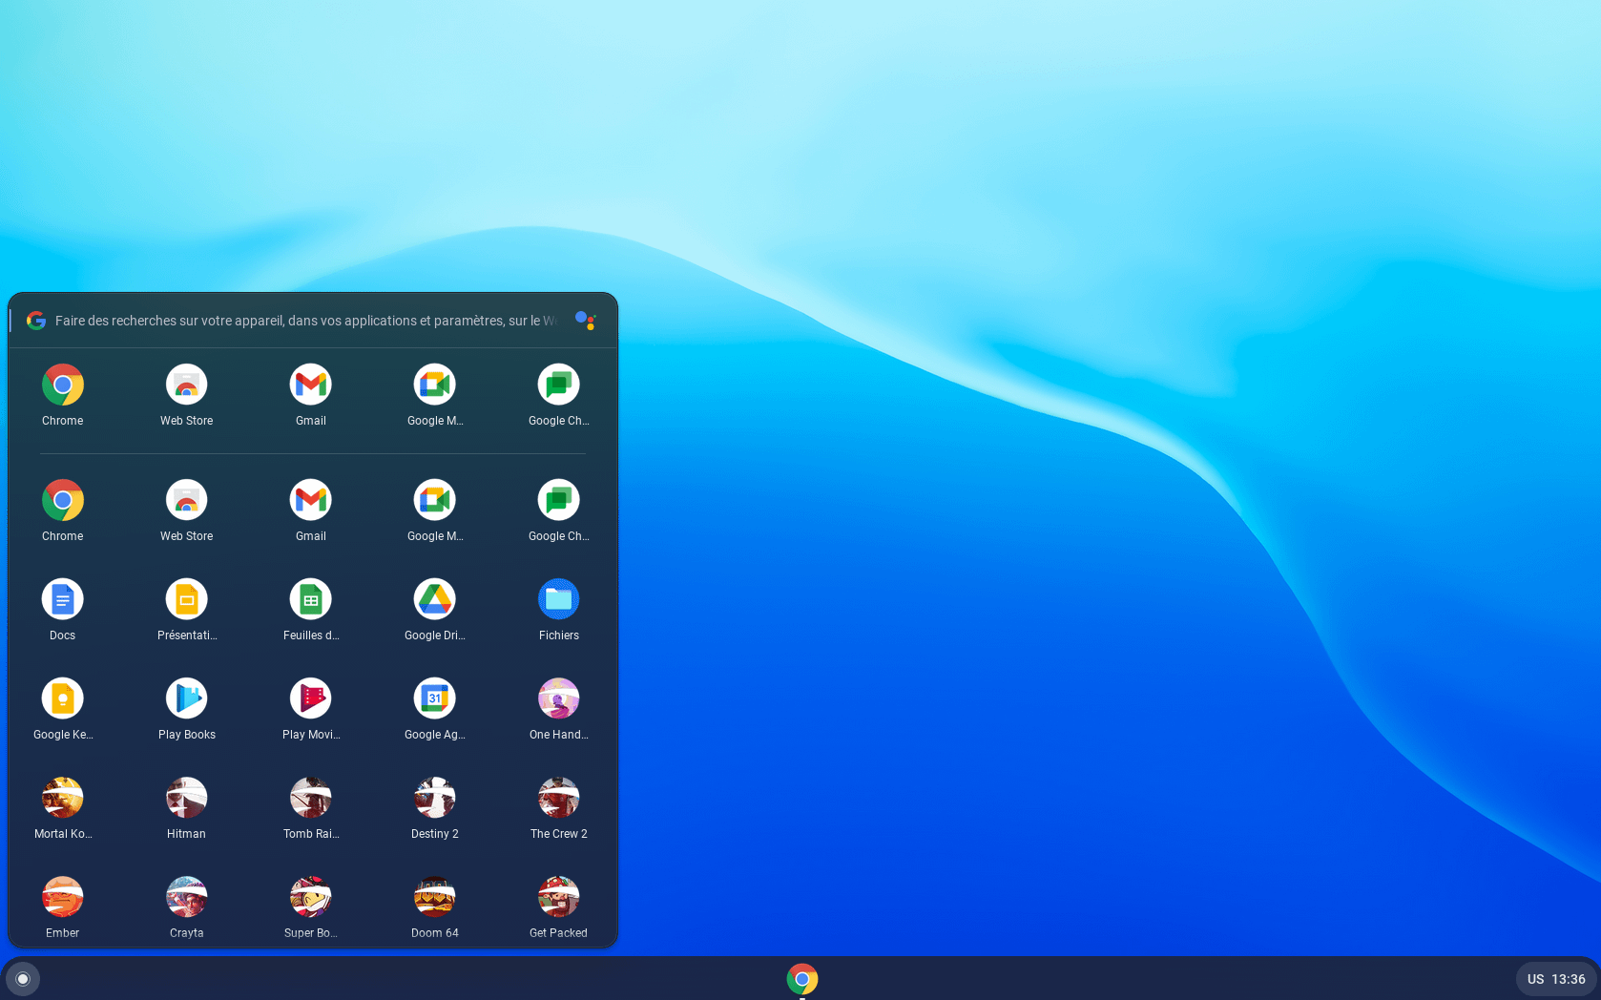This screenshot has width=1601, height=1000.
Task: Open the Gmail app
Action: (310, 384)
